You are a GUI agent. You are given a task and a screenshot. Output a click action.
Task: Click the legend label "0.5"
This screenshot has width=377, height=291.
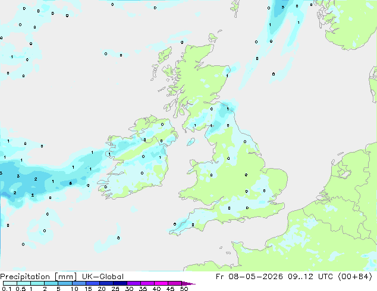coord(21,289)
